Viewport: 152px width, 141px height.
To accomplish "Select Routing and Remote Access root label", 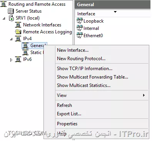I will tap(37, 4).
